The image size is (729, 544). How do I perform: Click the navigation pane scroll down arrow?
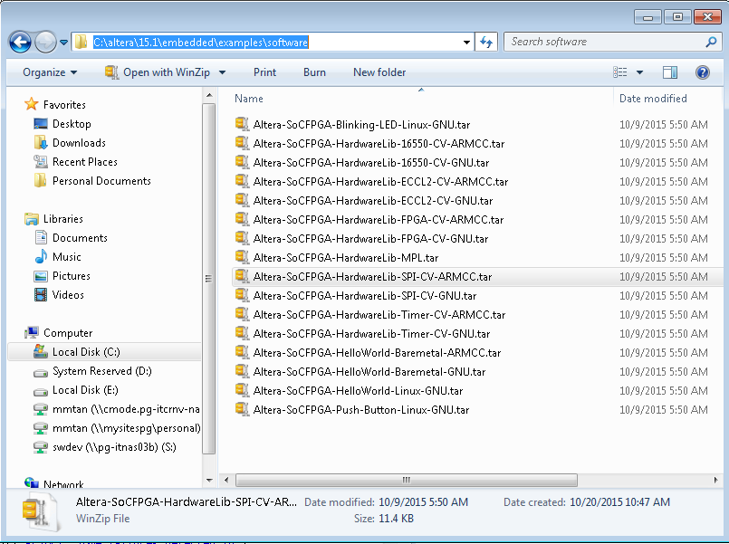pos(209,481)
